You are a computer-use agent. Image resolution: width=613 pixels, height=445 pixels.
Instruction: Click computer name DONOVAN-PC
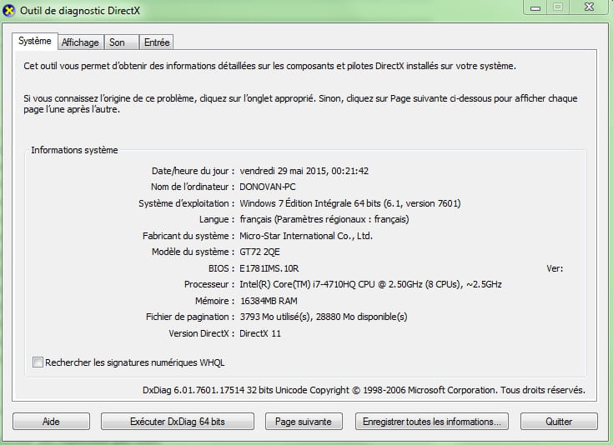(x=268, y=187)
